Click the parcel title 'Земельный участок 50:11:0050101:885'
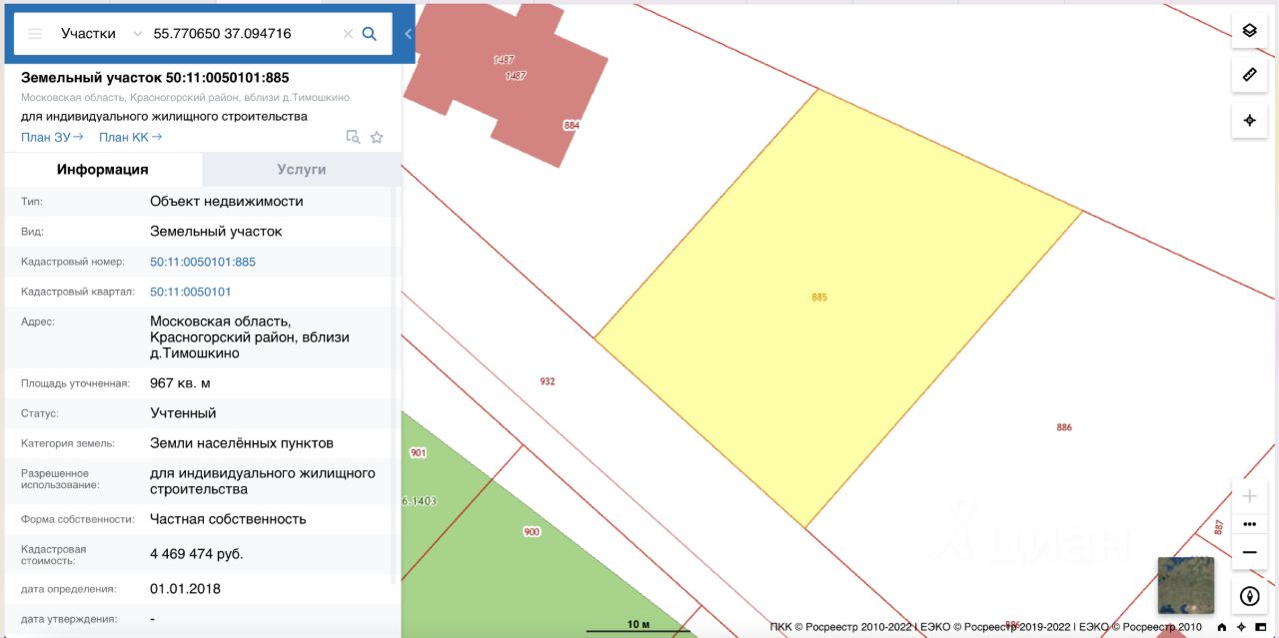This screenshot has height=638, width=1279. point(155,77)
